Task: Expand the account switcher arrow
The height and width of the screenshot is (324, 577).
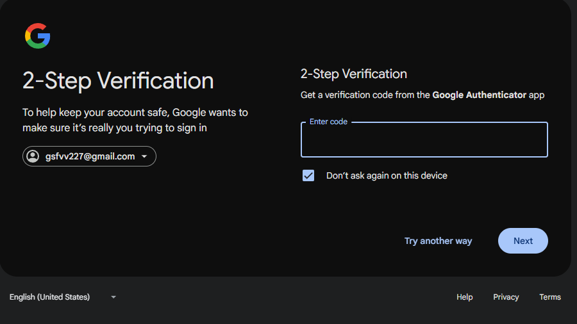Action: 144,156
